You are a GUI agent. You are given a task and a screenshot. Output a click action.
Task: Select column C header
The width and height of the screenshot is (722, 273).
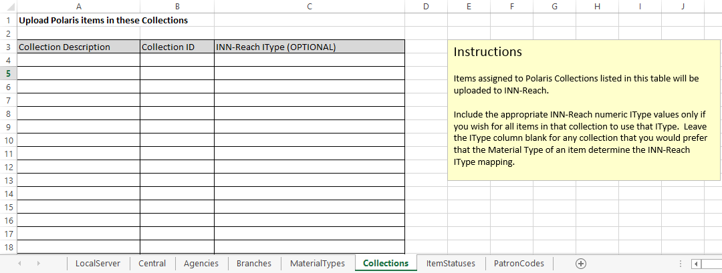tap(309, 6)
